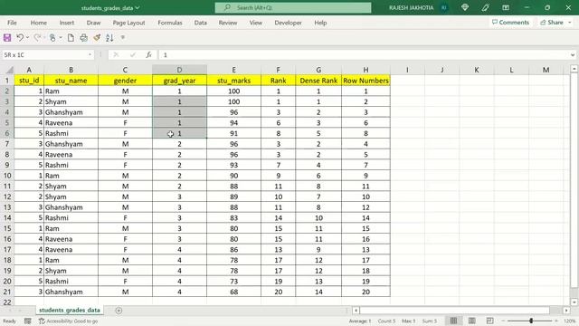Open the Review tab
This screenshot has height=326, width=579.
click(x=228, y=23)
